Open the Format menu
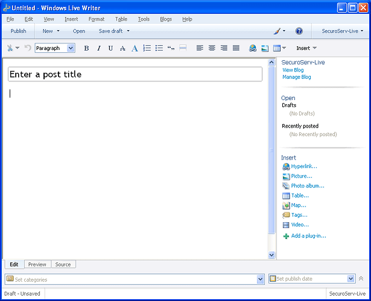371x301 pixels. [97, 19]
